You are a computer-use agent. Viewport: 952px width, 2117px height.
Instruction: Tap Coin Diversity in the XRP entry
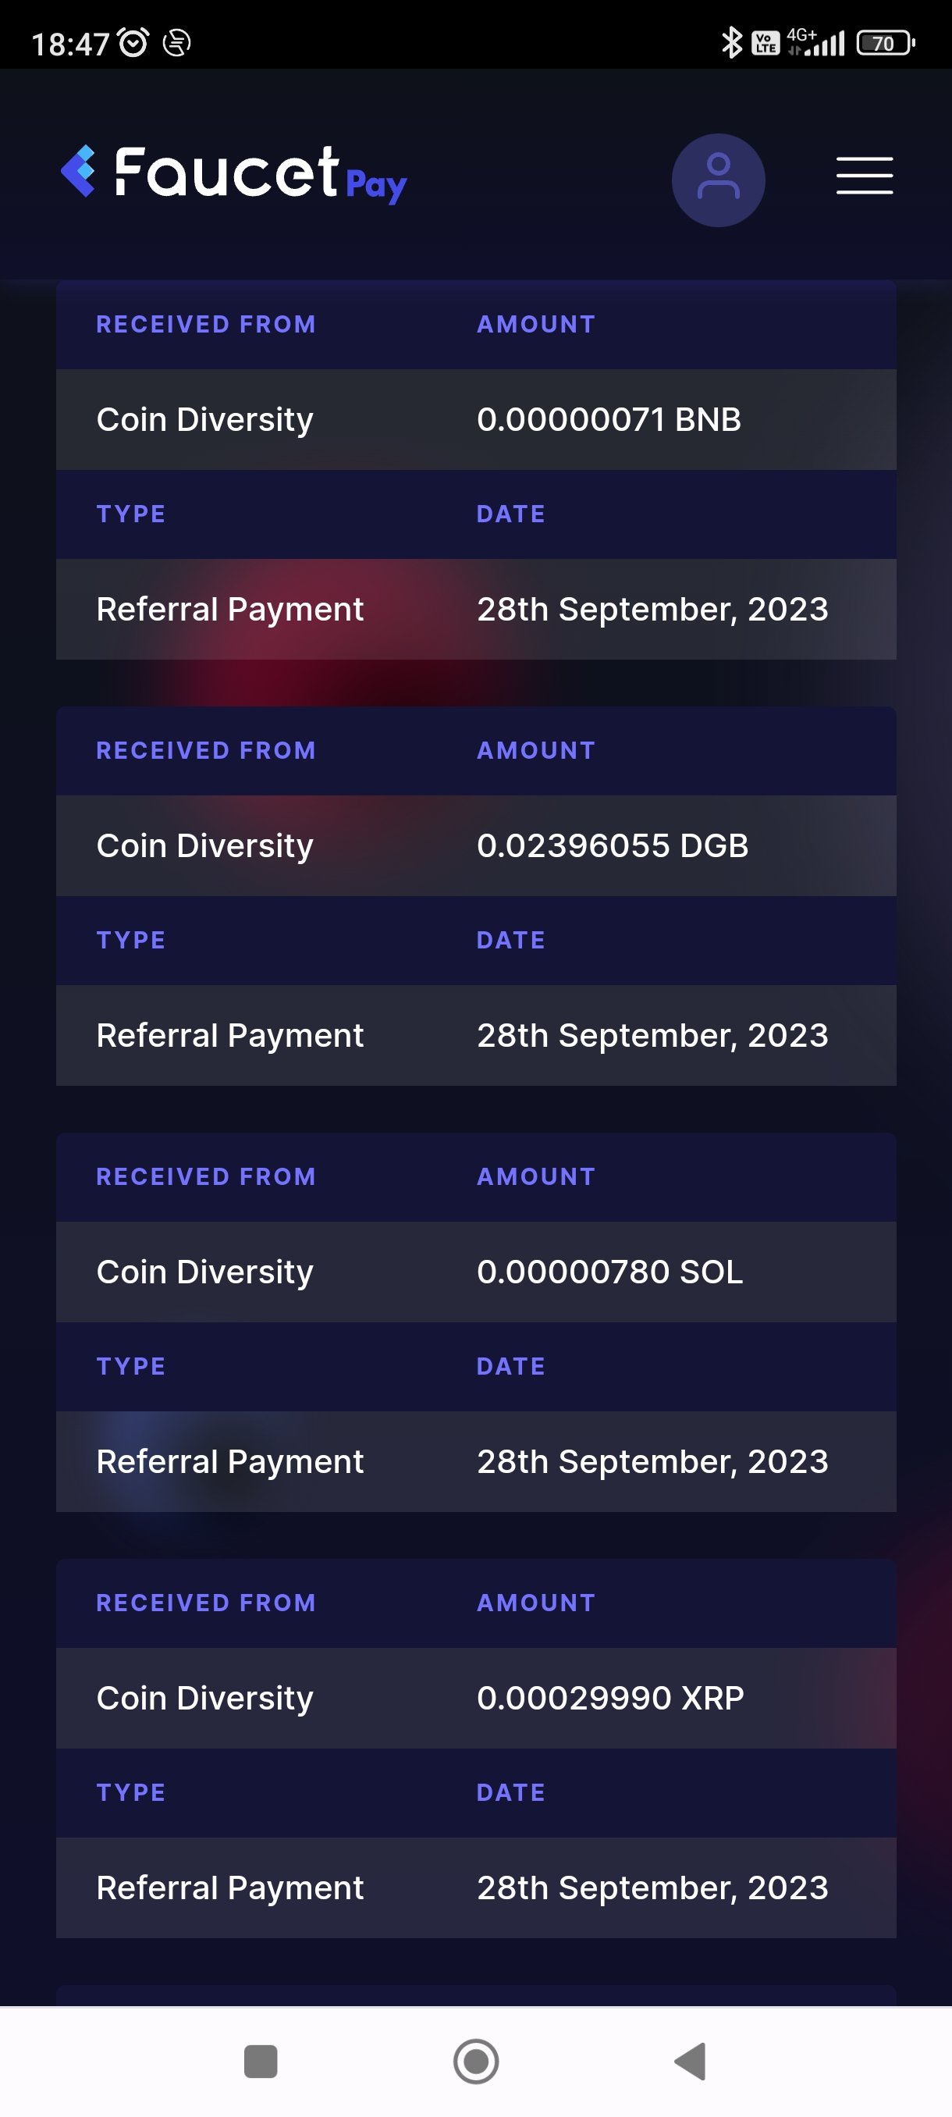(x=204, y=1698)
